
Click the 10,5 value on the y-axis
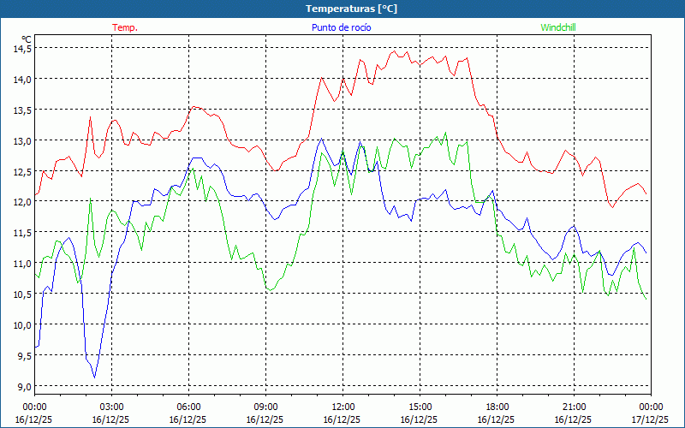(x=22, y=294)
